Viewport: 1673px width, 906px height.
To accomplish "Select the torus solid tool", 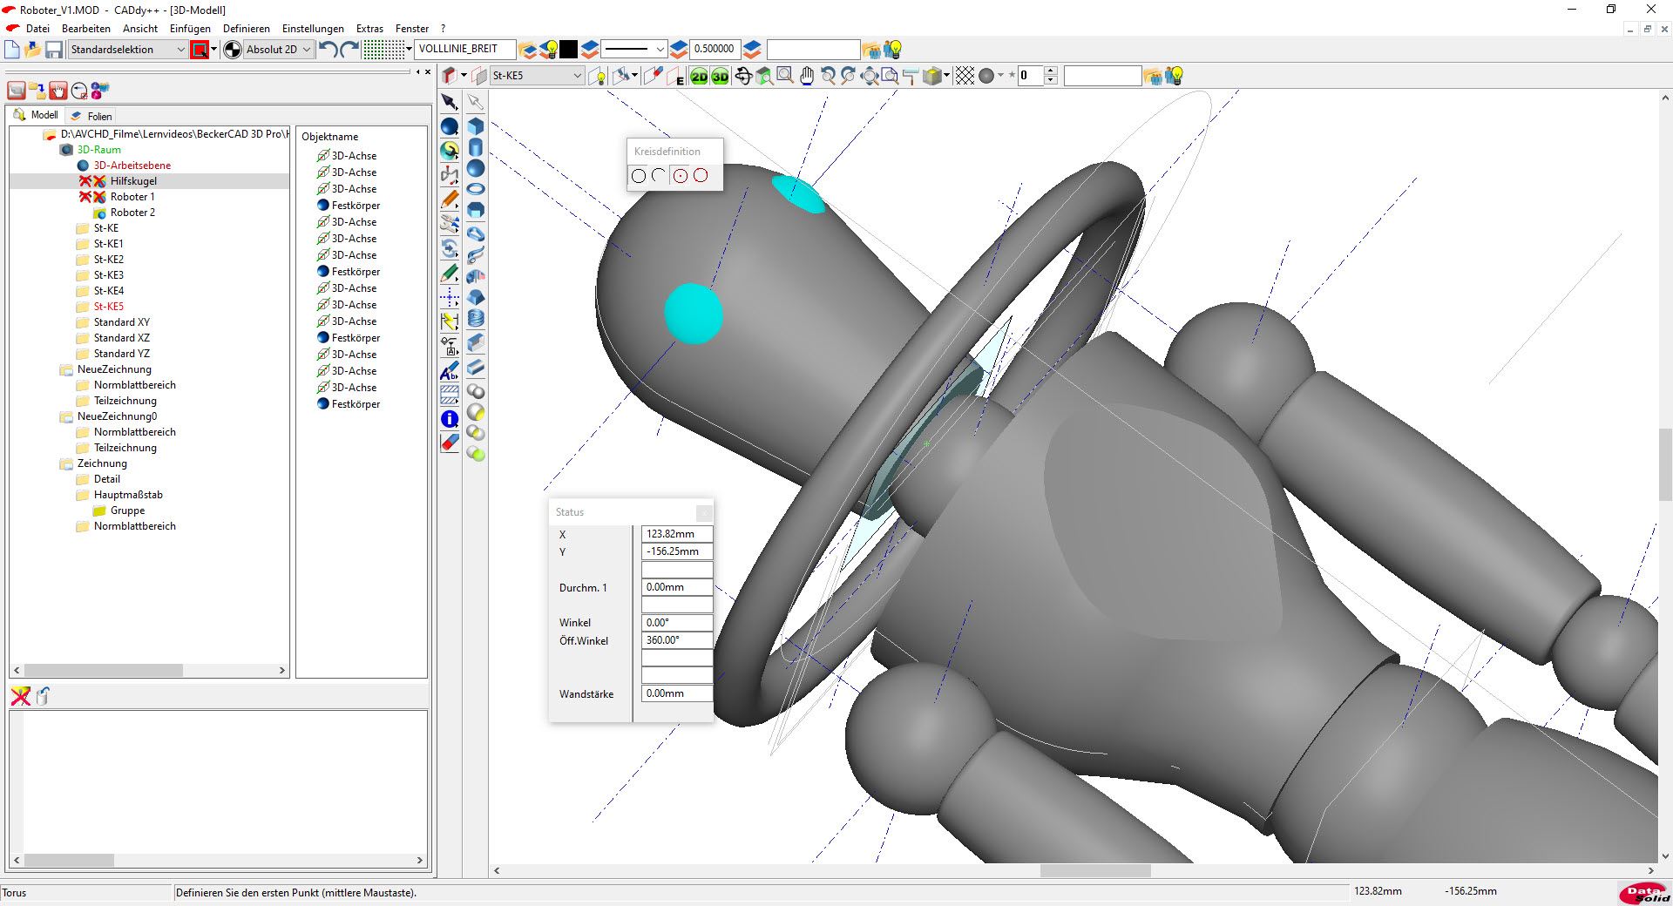I will [x=476, y=189].
